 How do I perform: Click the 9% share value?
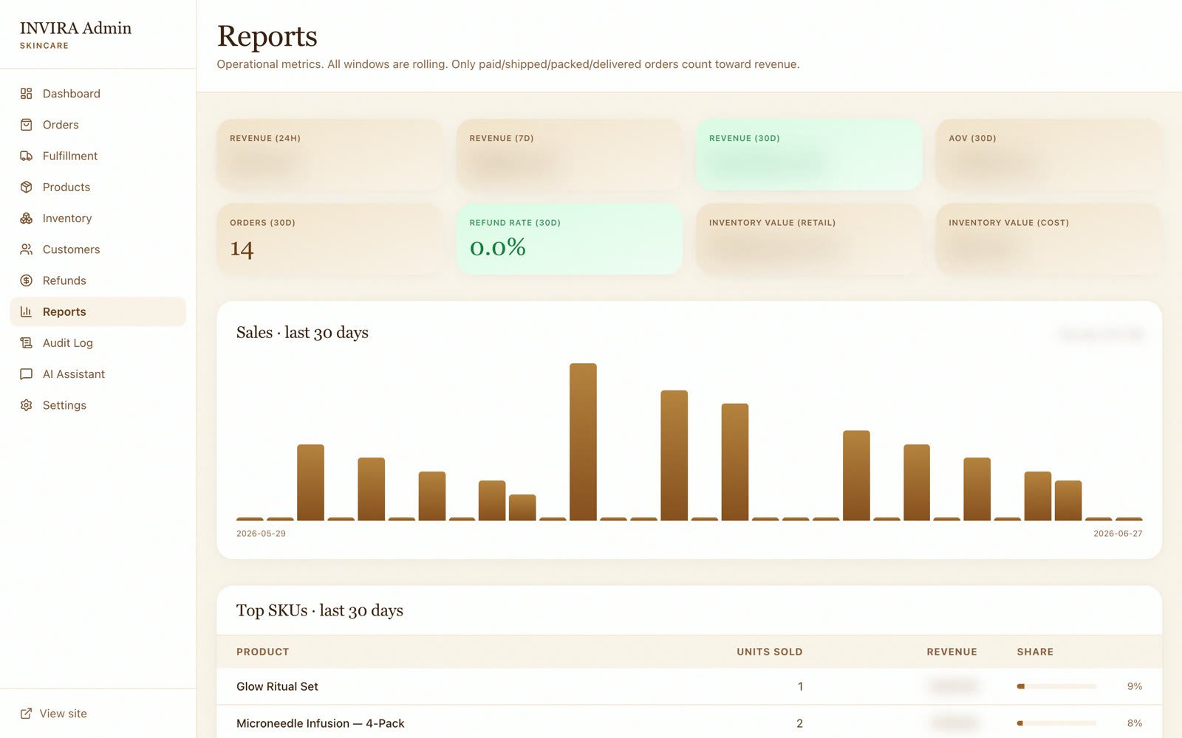1135,686
